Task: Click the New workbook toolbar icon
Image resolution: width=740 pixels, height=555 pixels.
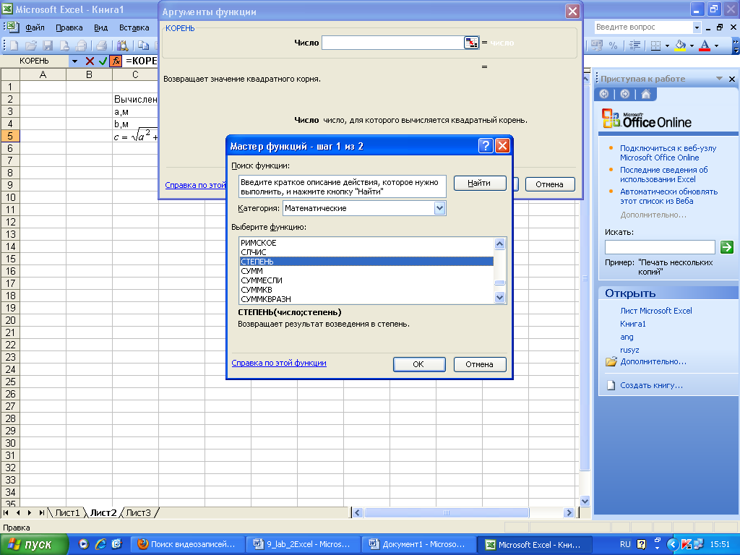Action: (14, 46)
